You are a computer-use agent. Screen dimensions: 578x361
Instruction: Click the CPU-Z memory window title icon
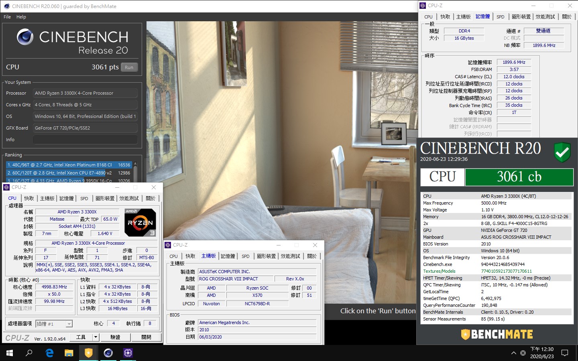coord(423,6)
